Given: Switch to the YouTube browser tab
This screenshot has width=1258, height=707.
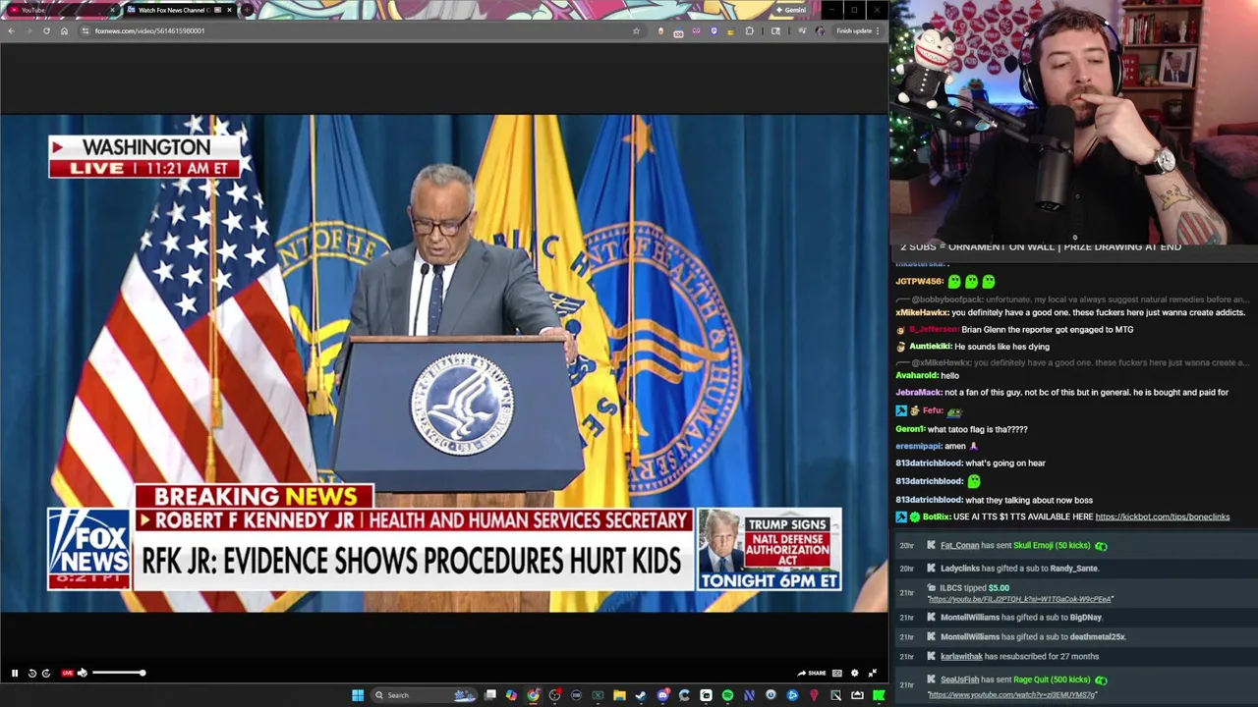Looking at the screenshot, I should (x=59, y=10).
